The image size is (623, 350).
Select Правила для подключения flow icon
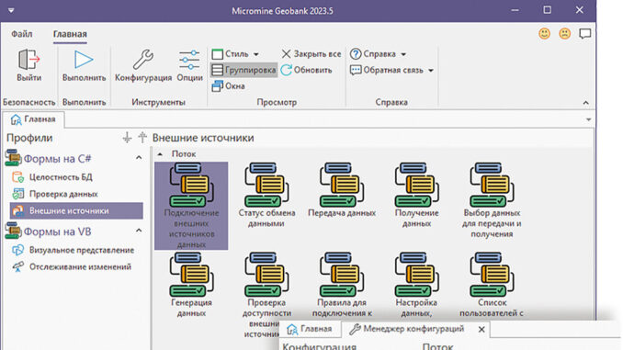coord(342,275)
